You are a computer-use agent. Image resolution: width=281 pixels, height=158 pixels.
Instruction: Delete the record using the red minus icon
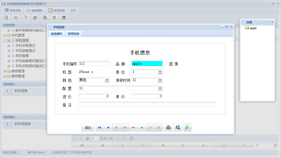(133, 127)
